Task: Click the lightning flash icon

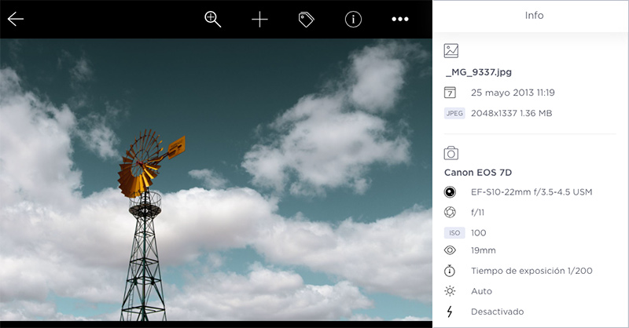Action: pyautogui.click(x=450, y=312)
